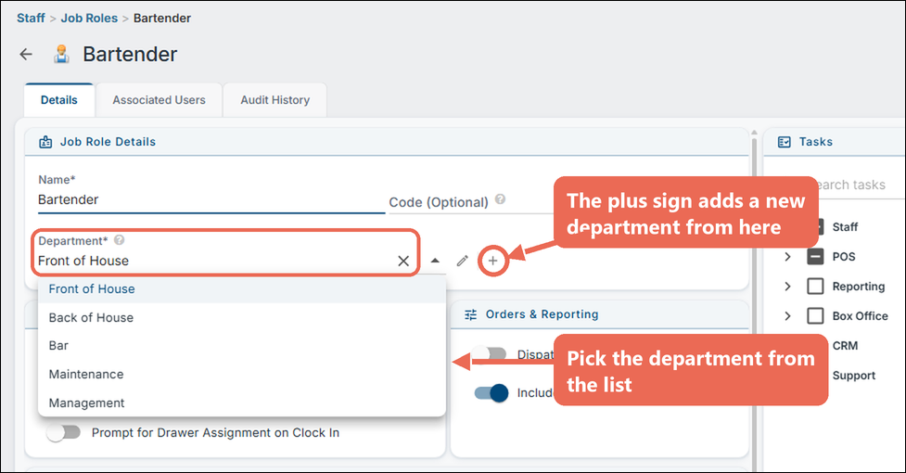The height and width of the screenshot is (473, 906).
Task: Click the POS task label
Action: tap(844, 256)
